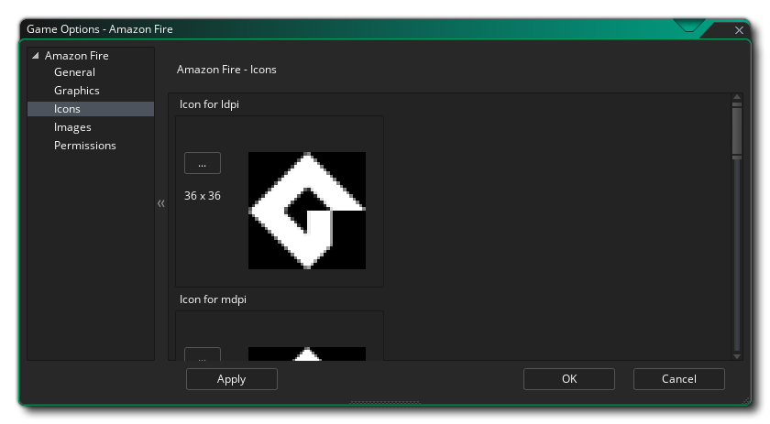This screenshot has width=770, height=424.
Task: Open the Permissions options page
Action: [x=85, y=146]
